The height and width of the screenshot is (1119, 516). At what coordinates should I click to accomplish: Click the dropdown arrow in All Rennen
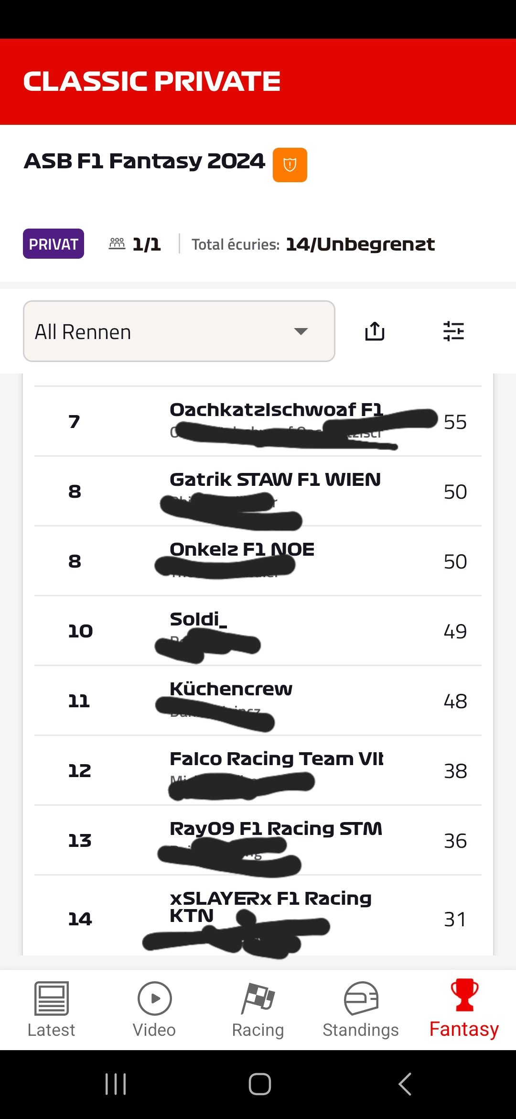click(301, 331)
